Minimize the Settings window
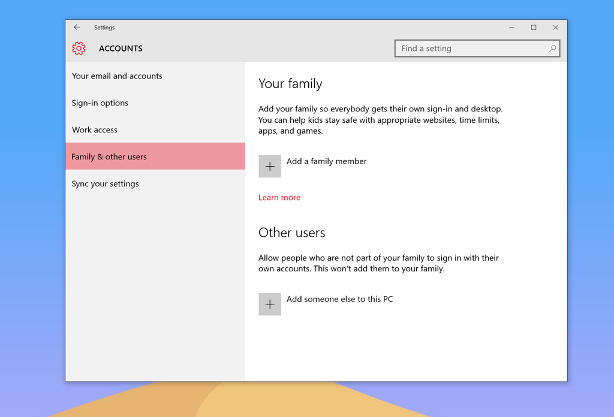Image resolution: width=614 pixels, height=417 pixels. tap(511, 27)
